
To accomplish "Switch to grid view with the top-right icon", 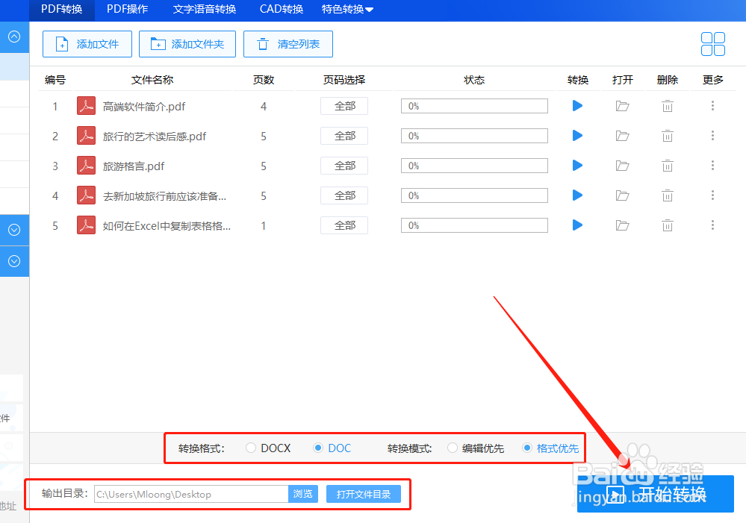I will click(713, 44).
